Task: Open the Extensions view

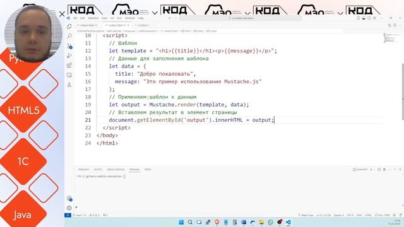Action: tap(69, 66)
